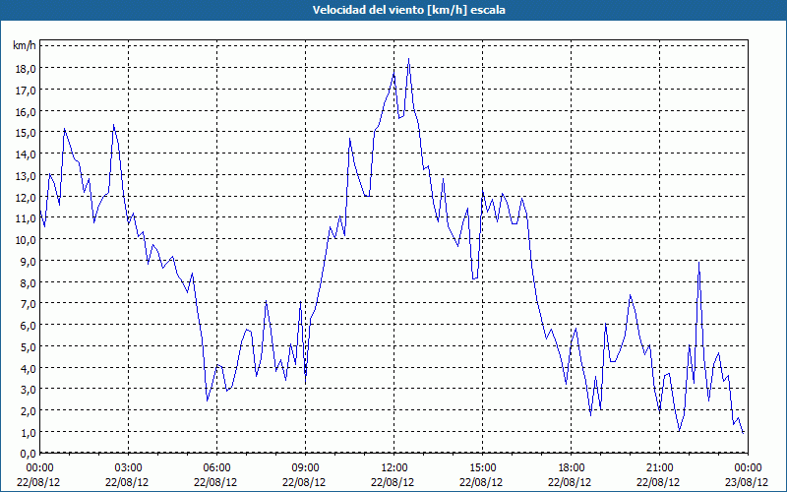Image resolution: width=787 pixels, height=492 pixels.
Task: Select the 16,0 y-axis value
Action: pos(25,112)
